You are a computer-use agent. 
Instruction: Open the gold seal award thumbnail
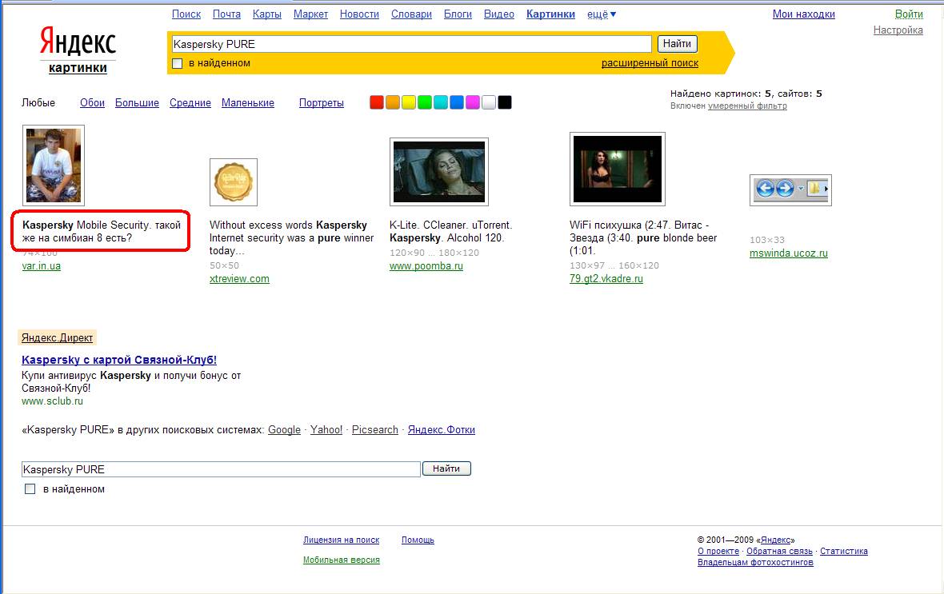click(234, 182)
